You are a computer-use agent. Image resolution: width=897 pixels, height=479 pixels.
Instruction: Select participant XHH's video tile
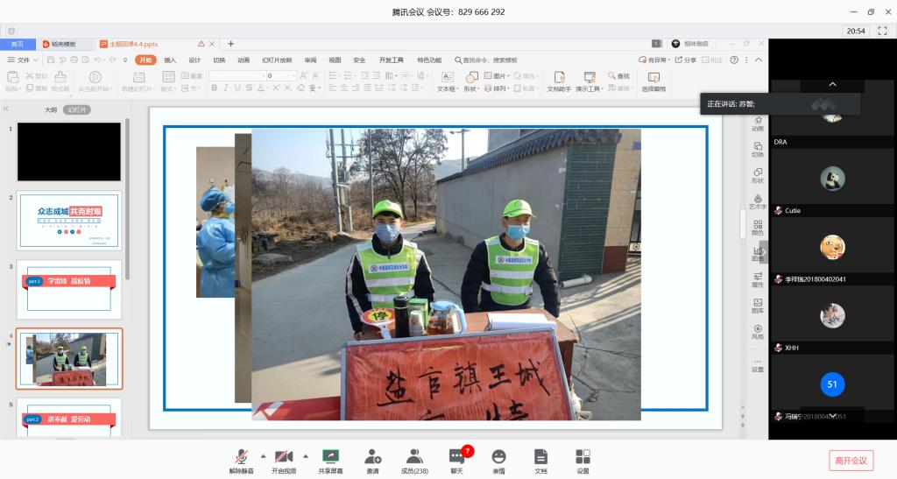(x=832, y=319)
